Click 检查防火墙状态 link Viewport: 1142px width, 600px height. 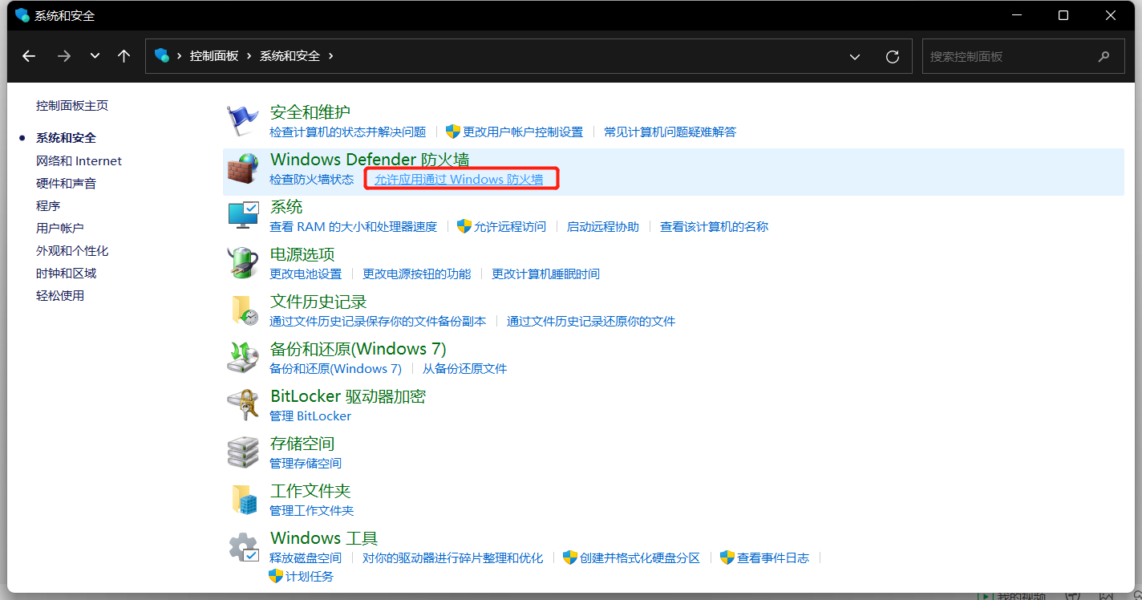pyautogui.click(x=312, y=180)
